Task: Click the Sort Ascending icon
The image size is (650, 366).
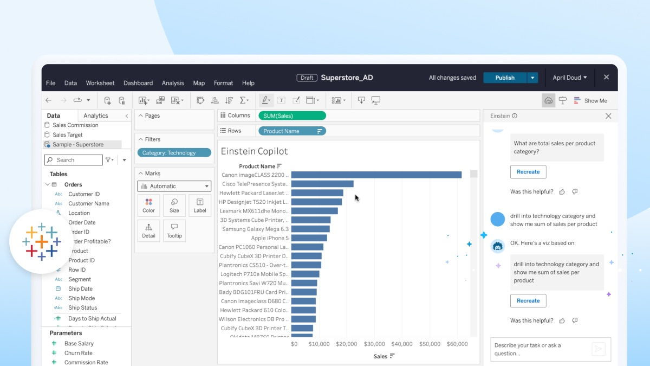Action: tap(216, 100)
